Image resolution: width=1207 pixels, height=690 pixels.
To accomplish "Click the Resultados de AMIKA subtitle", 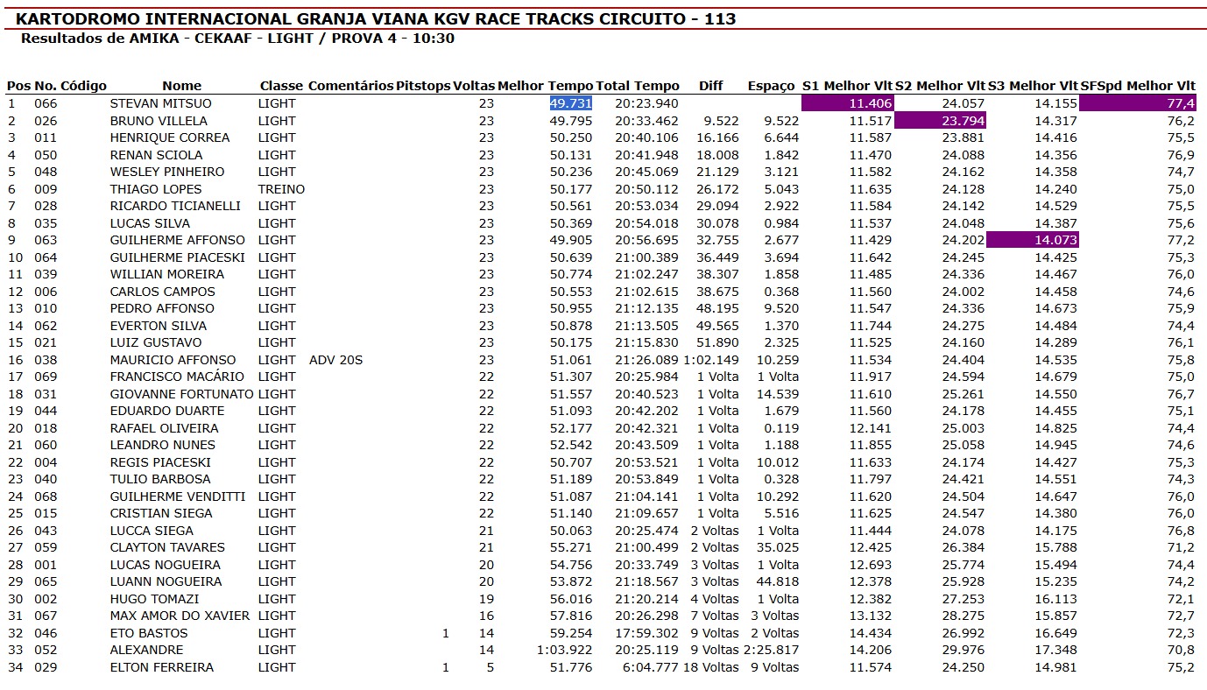I will [237, 39].
